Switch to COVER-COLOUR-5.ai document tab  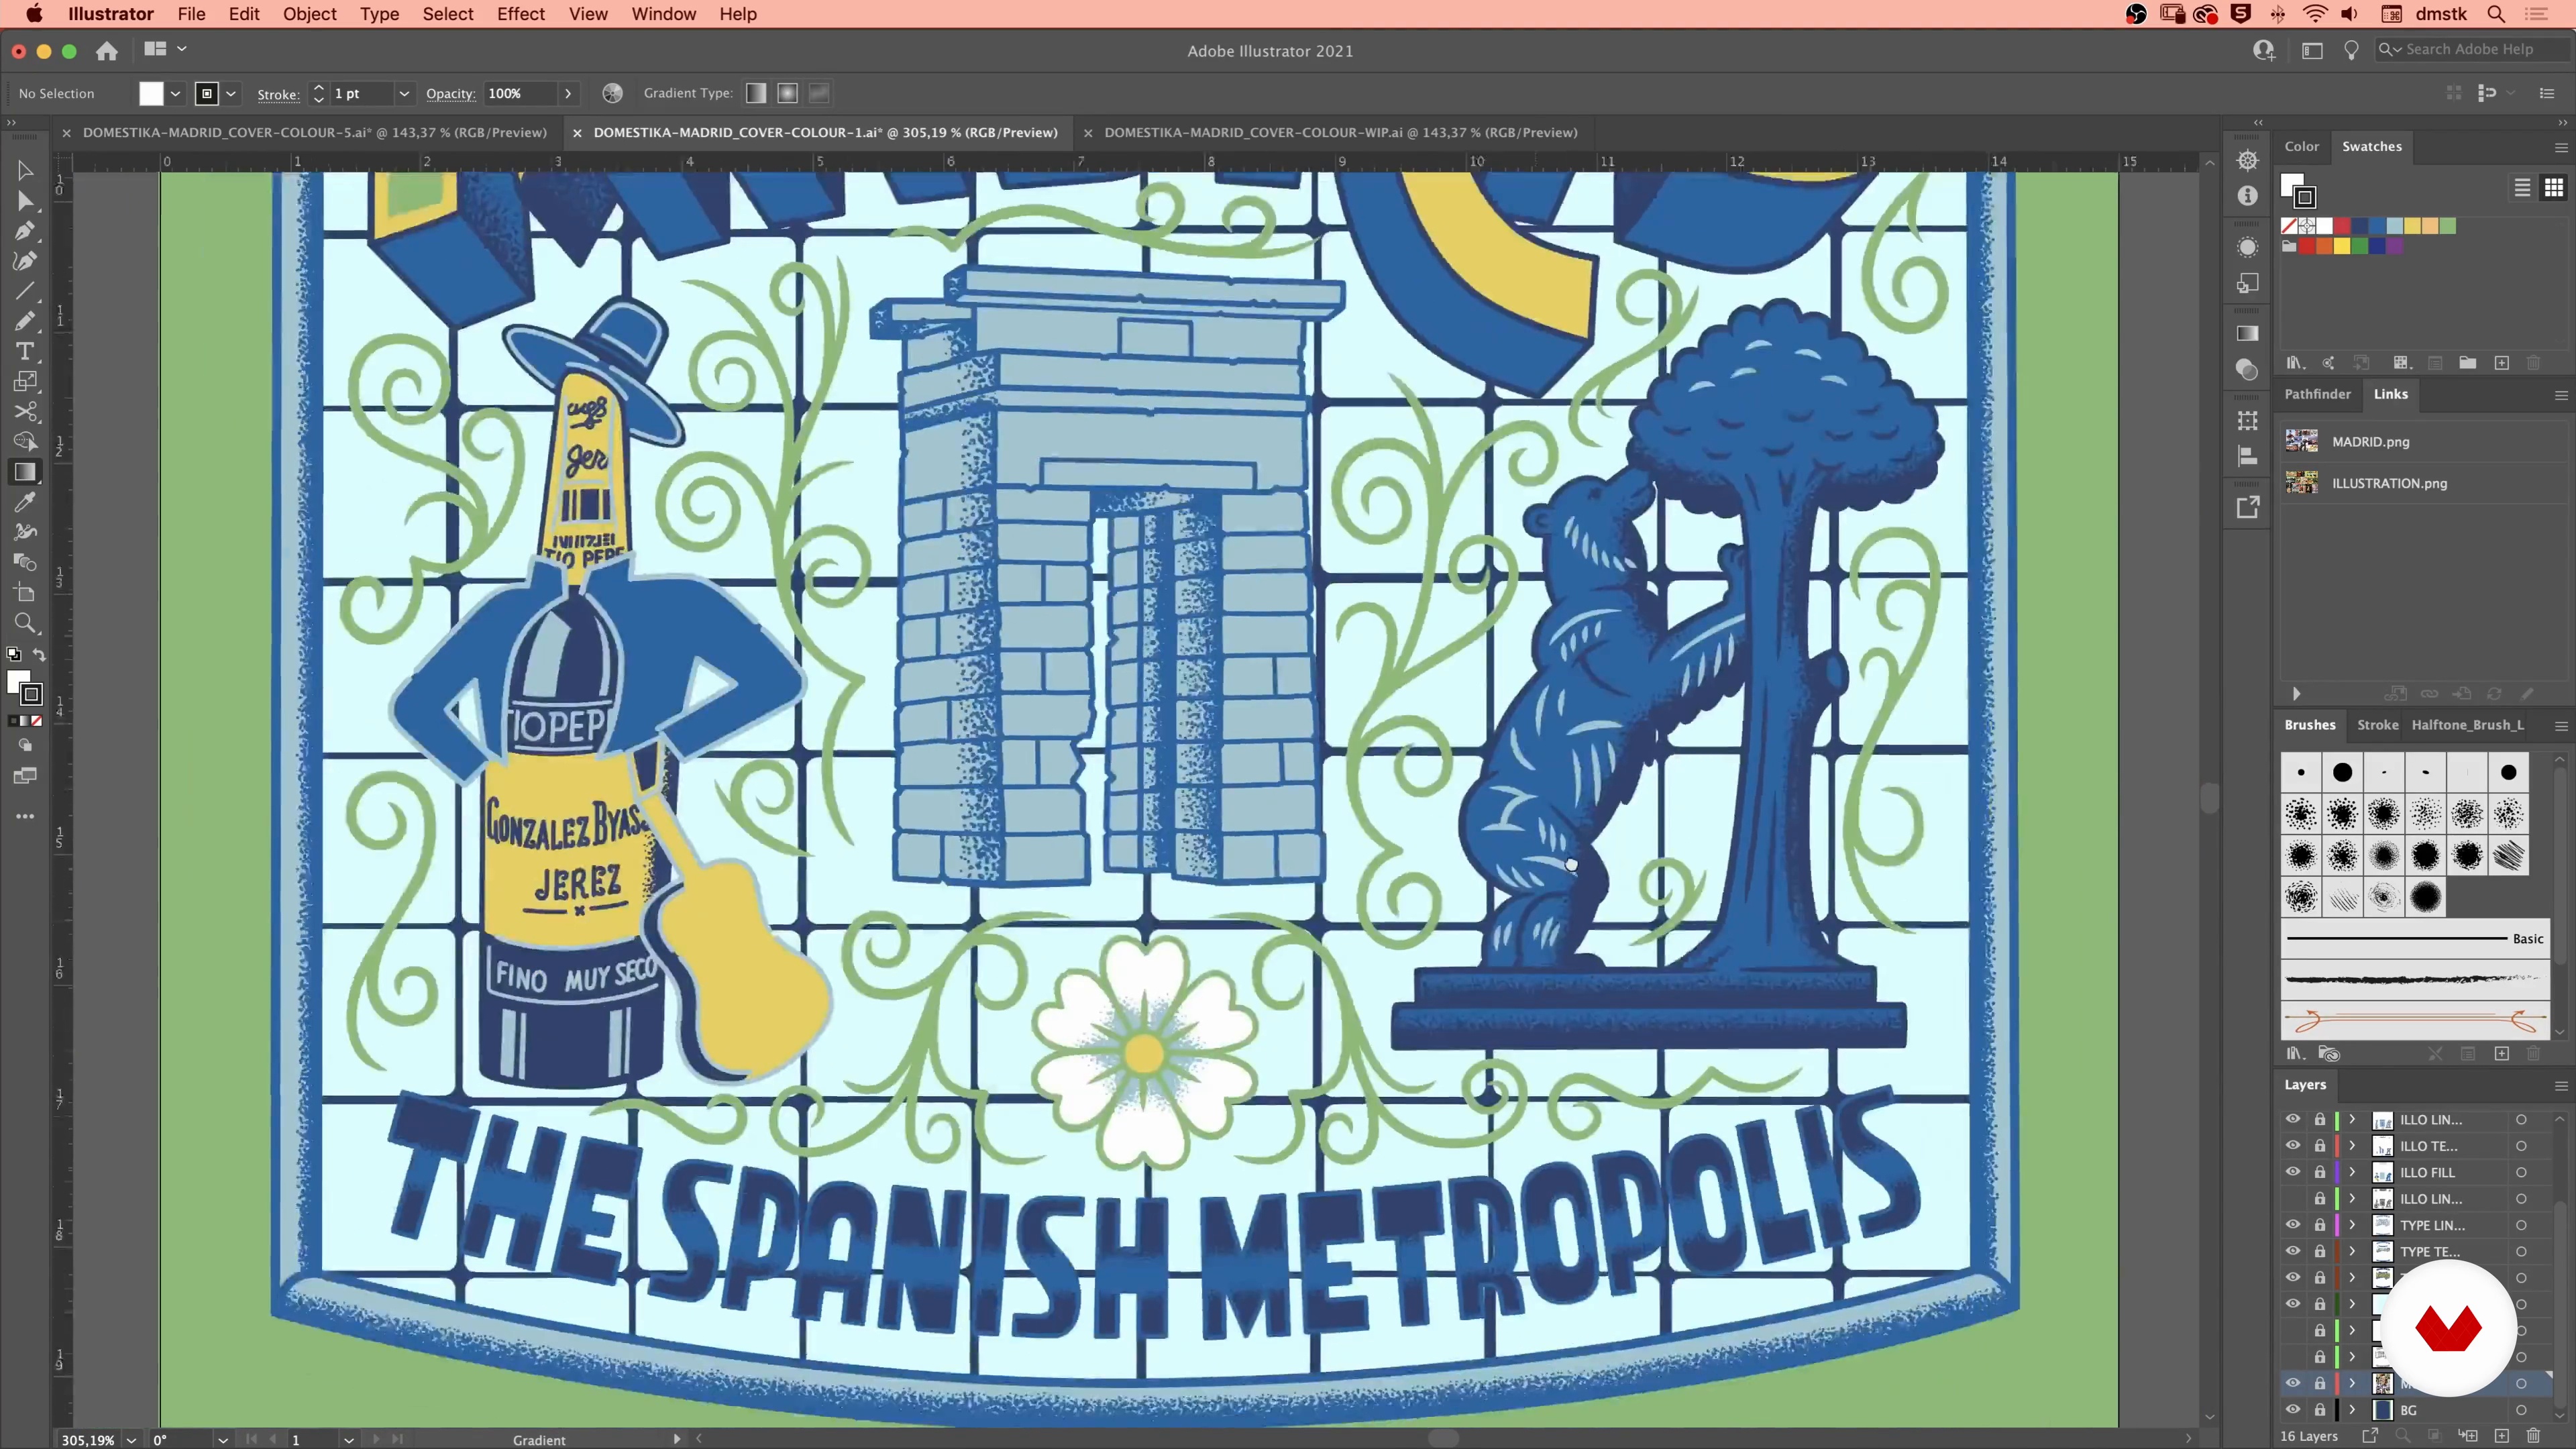pos(315,132)
